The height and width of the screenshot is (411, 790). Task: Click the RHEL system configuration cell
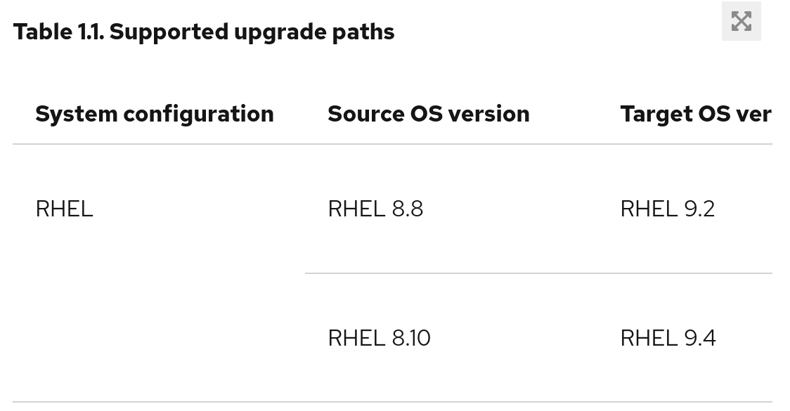coord(64,209)
